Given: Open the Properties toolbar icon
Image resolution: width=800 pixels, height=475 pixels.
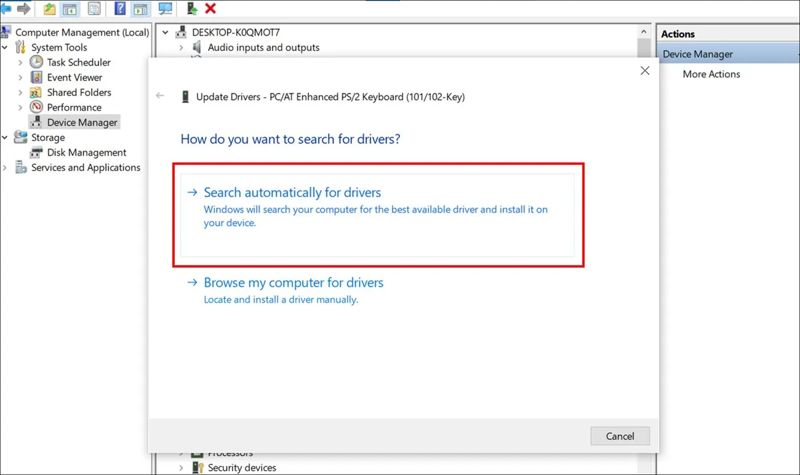Looking at the screenshot, I should (94, 9).
